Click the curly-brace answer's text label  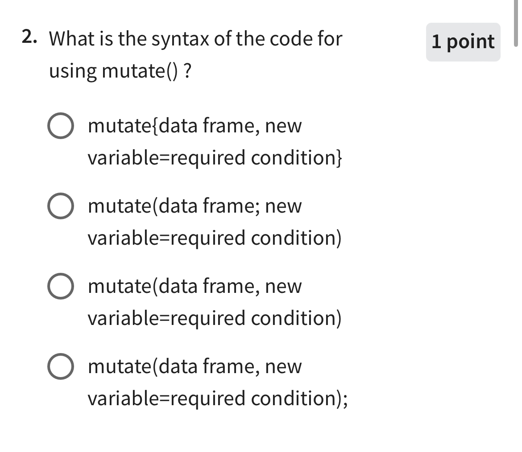(214, 141)
